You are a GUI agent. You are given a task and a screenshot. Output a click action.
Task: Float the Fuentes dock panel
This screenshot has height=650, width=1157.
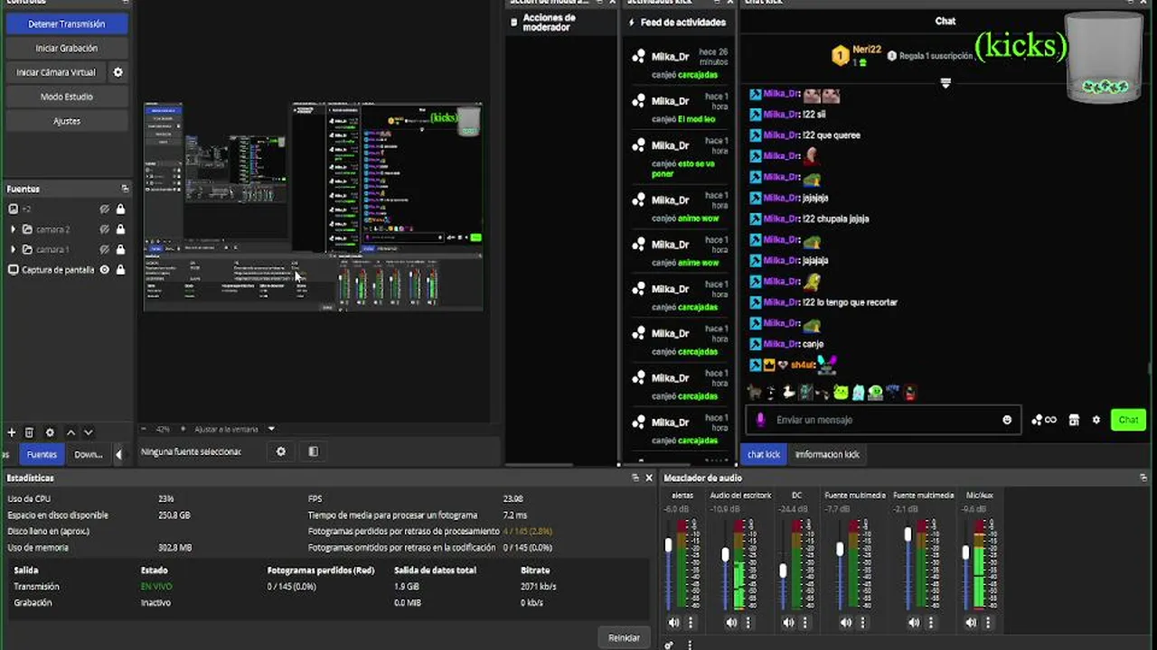125,189
